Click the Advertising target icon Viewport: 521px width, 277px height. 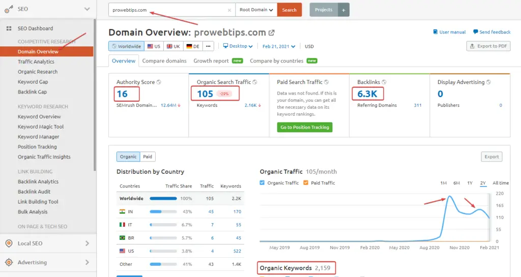tap(9, 262)
